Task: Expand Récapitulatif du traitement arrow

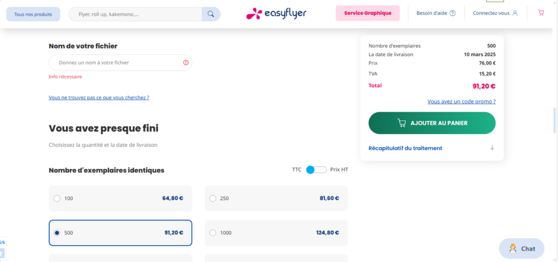Action: (x=492, y=148)
